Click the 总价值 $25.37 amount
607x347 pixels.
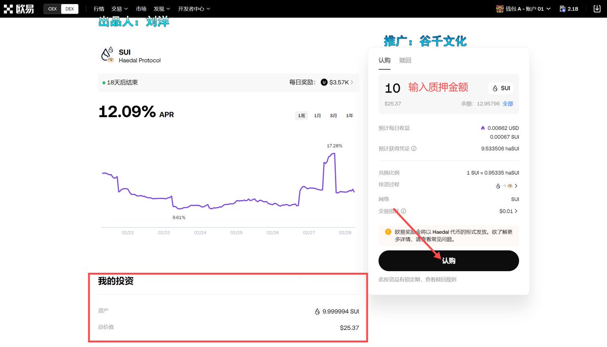point(349,328)
